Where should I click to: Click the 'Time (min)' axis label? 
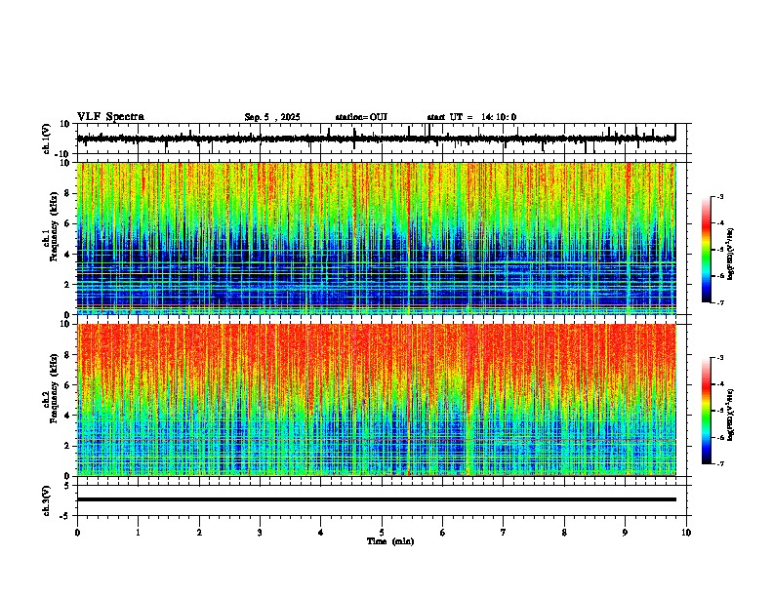pyautogui.click(x=390, y=541)
